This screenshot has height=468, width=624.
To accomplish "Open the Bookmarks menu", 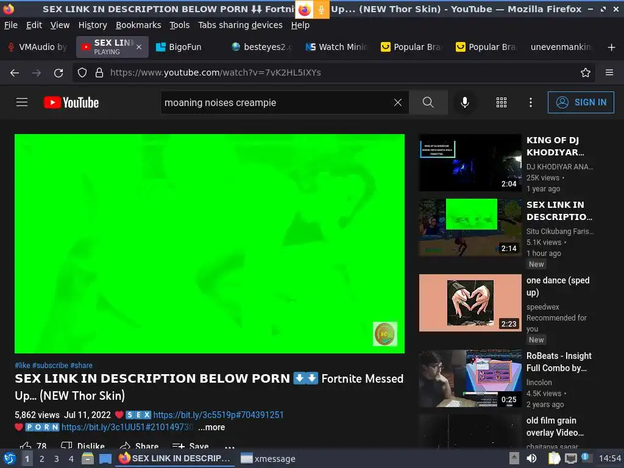I will pos(138,25).
